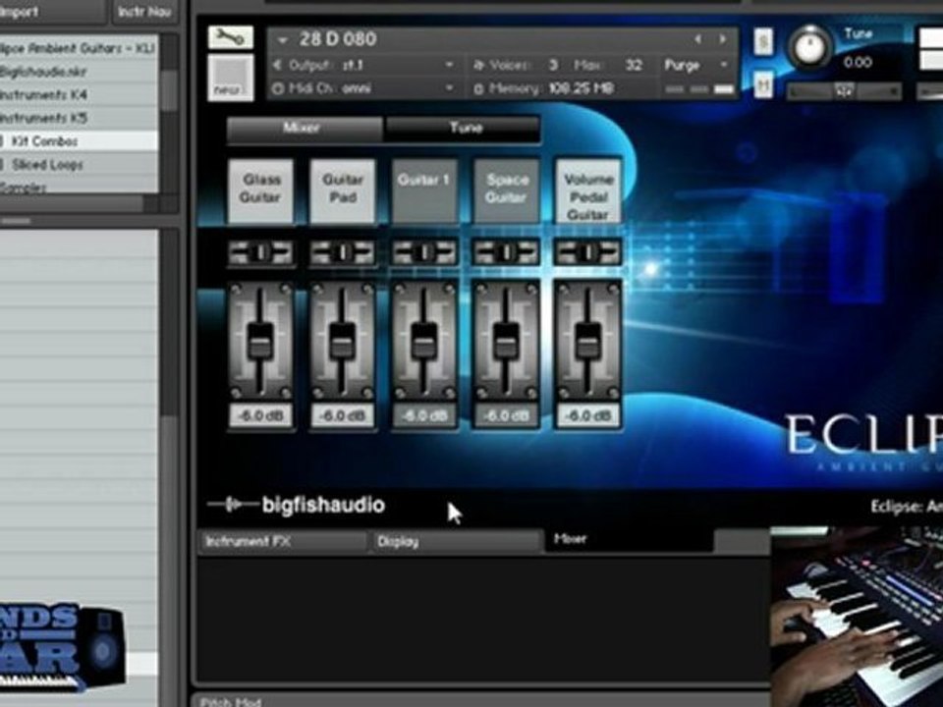The width and height of the screenshot is (943, 707).
Task: Go to previous instrument preset arrow
Action: point(697,39)
